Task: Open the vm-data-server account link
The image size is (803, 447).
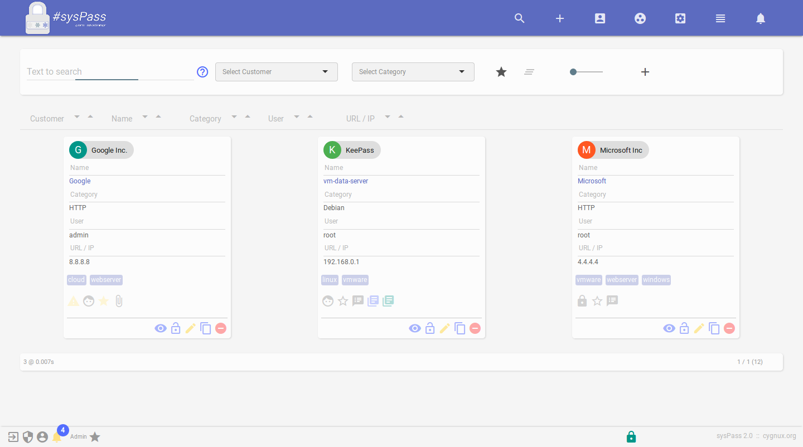Action: [x=346, y=181]
